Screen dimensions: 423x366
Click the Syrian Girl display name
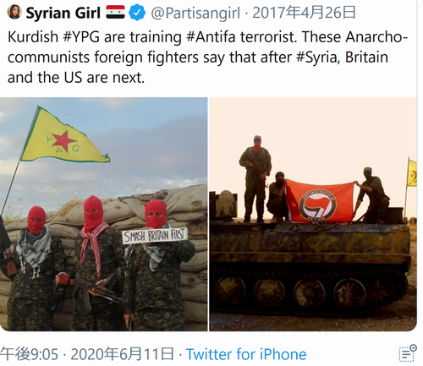(x=63, y=13)
